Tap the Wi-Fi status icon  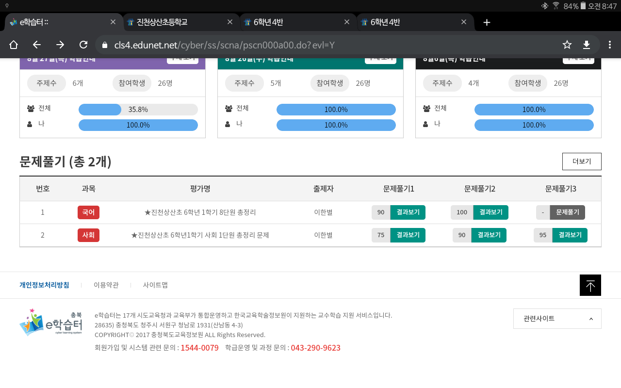click(556, 6)
